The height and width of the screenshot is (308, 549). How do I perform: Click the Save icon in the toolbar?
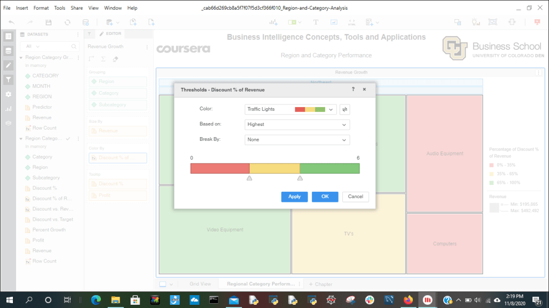click(x=48, y=22)
